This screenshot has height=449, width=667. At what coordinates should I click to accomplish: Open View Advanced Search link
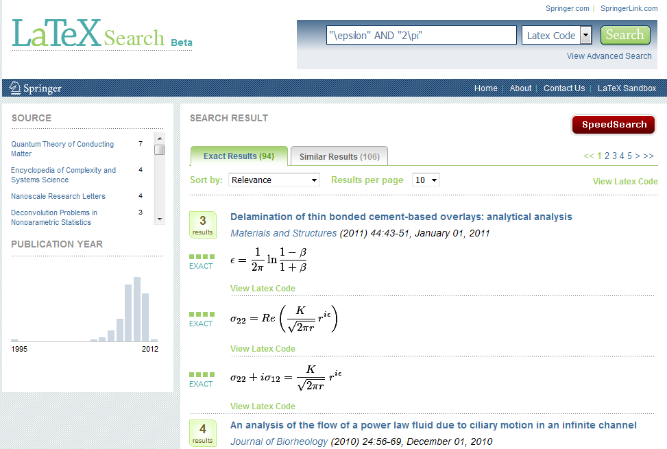(x=609, y=56)
